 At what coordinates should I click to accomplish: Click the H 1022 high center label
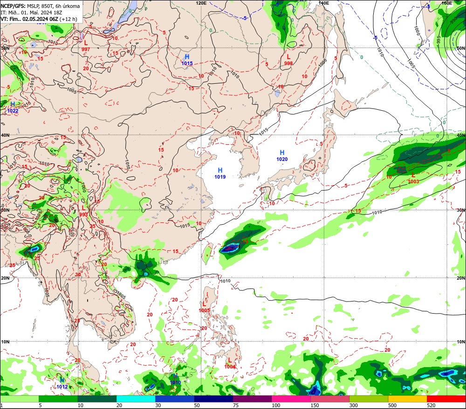tap(13, 107)
